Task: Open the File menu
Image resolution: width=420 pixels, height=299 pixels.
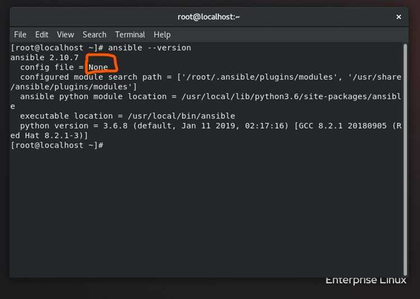Action: pyautogui.click(x=20, y=35)
